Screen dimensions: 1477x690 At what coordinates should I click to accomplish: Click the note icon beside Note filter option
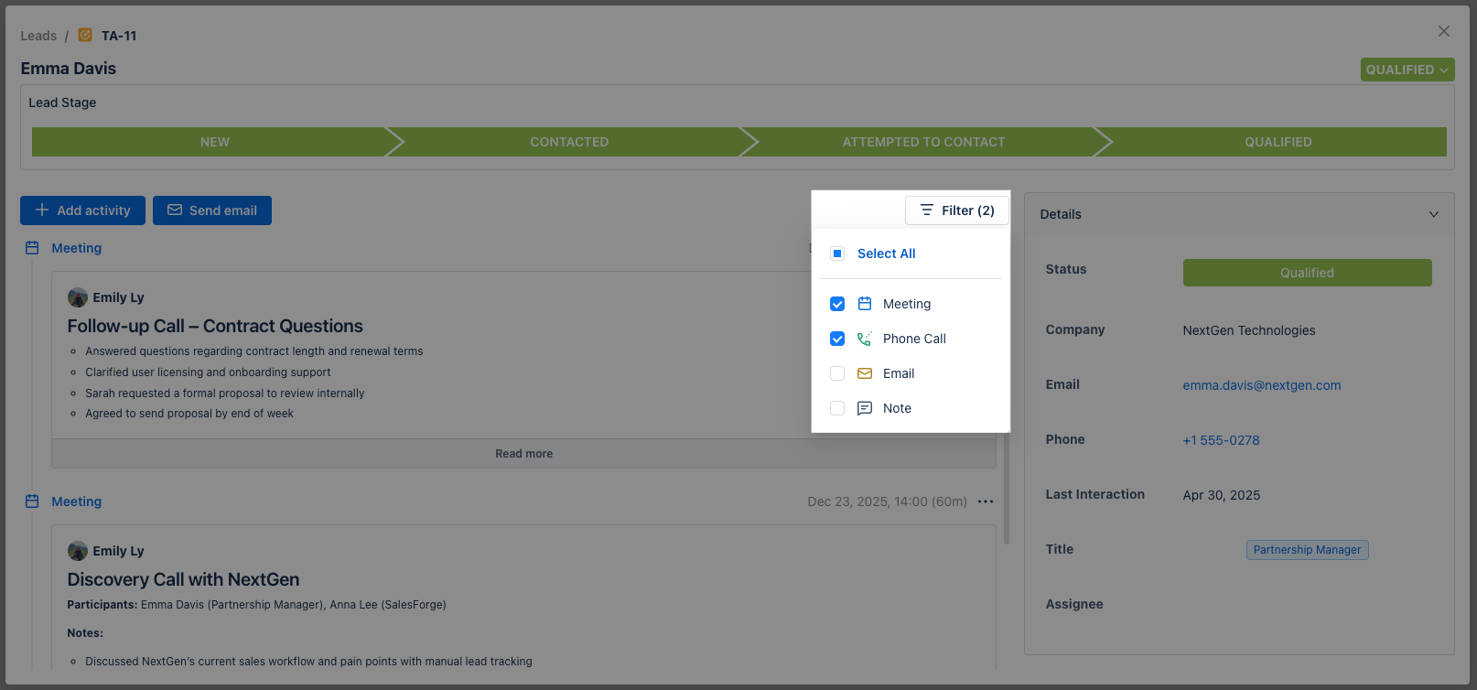[864, 408]
